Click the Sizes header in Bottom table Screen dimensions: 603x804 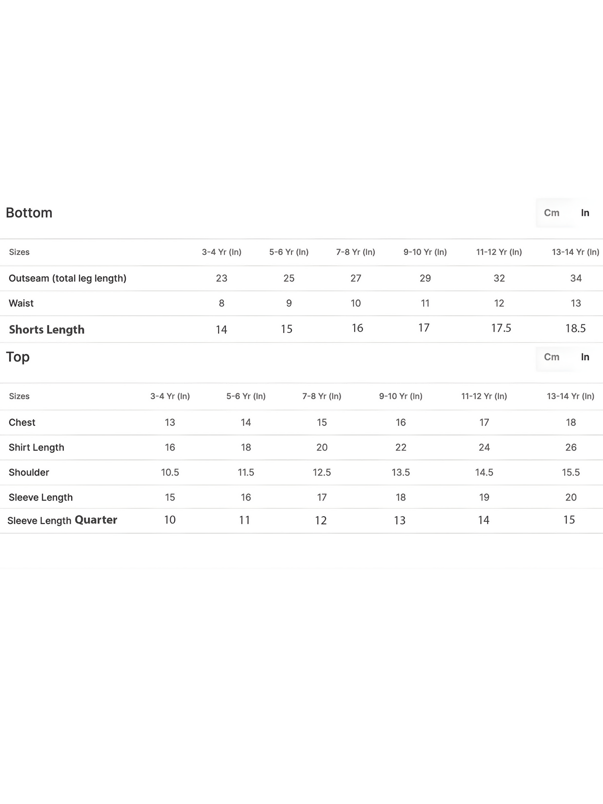click(x=19, y=252)
